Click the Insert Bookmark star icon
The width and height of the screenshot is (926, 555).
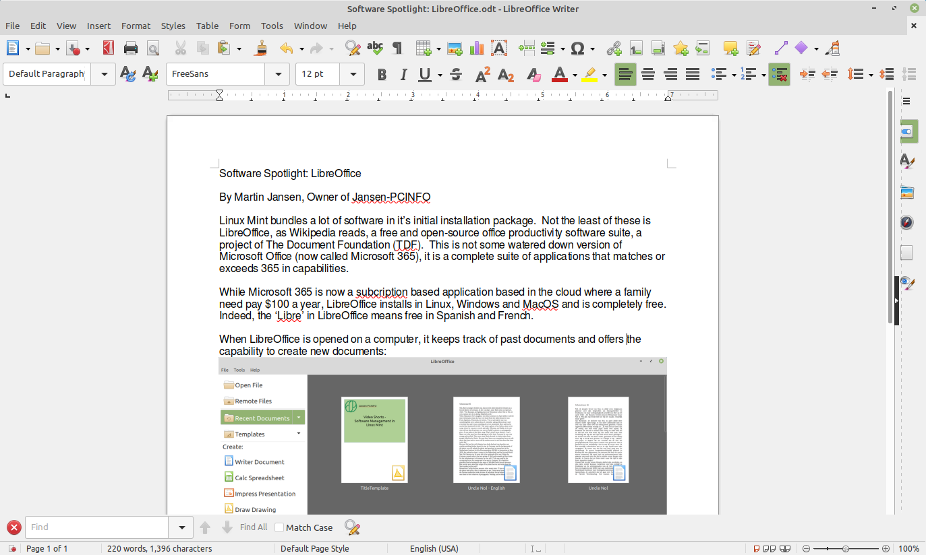(681, 48)
